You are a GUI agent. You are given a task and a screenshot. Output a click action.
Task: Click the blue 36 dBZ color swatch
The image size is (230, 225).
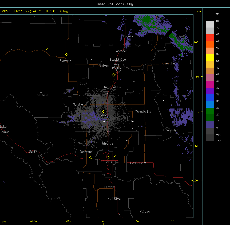[x=210, y=98]
